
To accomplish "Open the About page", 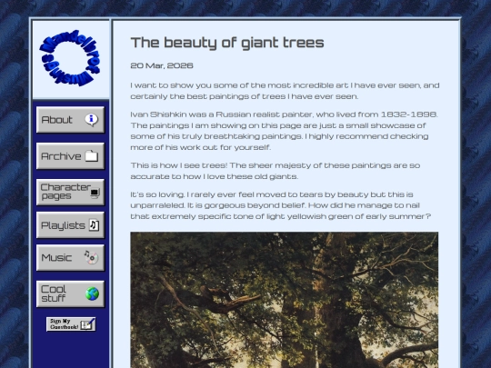I will tap(70, 120).
